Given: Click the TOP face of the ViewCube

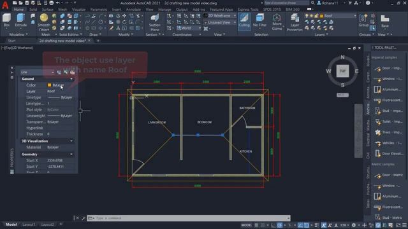Looking at the screenshot, I should (342, 71).
